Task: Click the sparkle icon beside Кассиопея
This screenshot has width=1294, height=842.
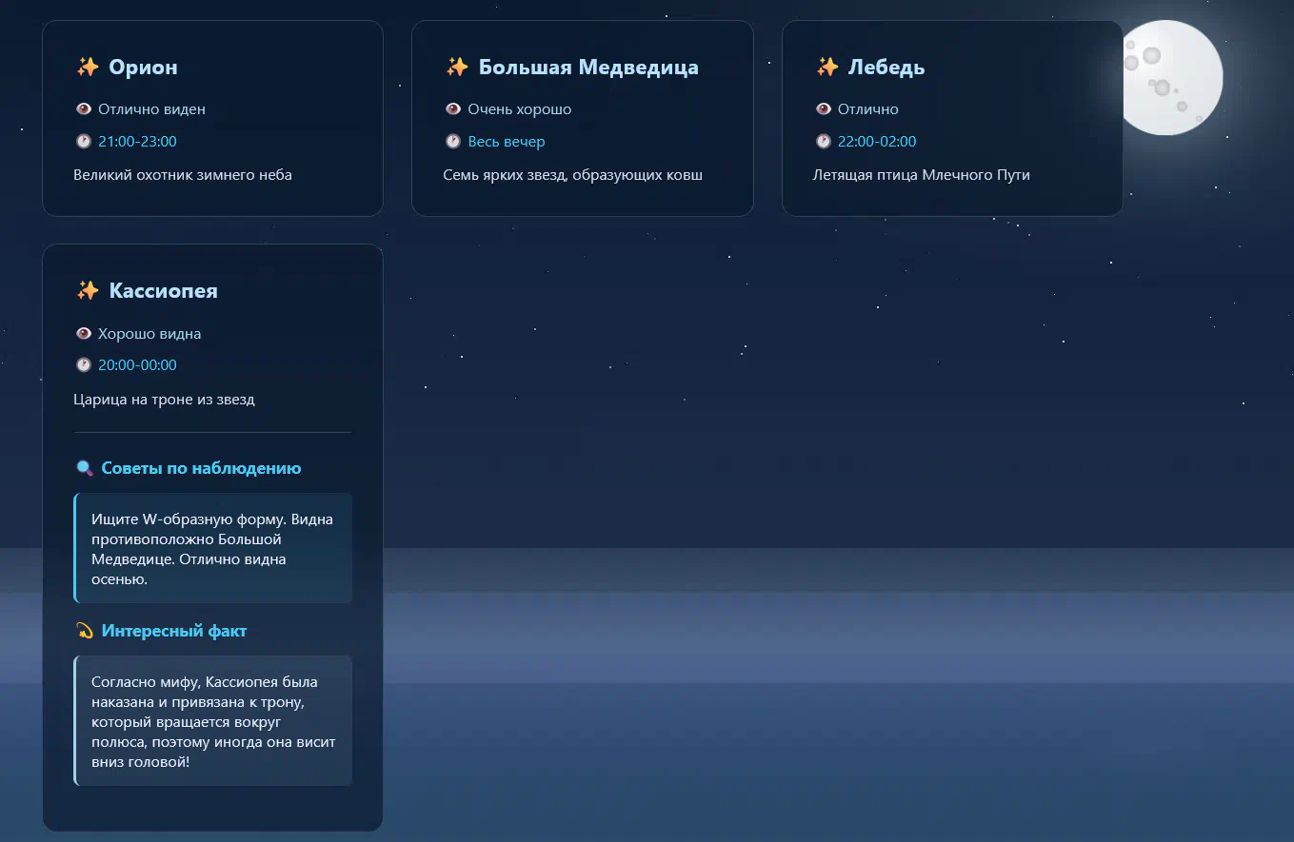Action: coord(88,291)
